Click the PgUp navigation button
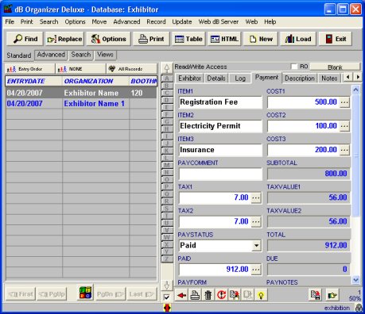The image size is (365, 314). pos(52,294)
